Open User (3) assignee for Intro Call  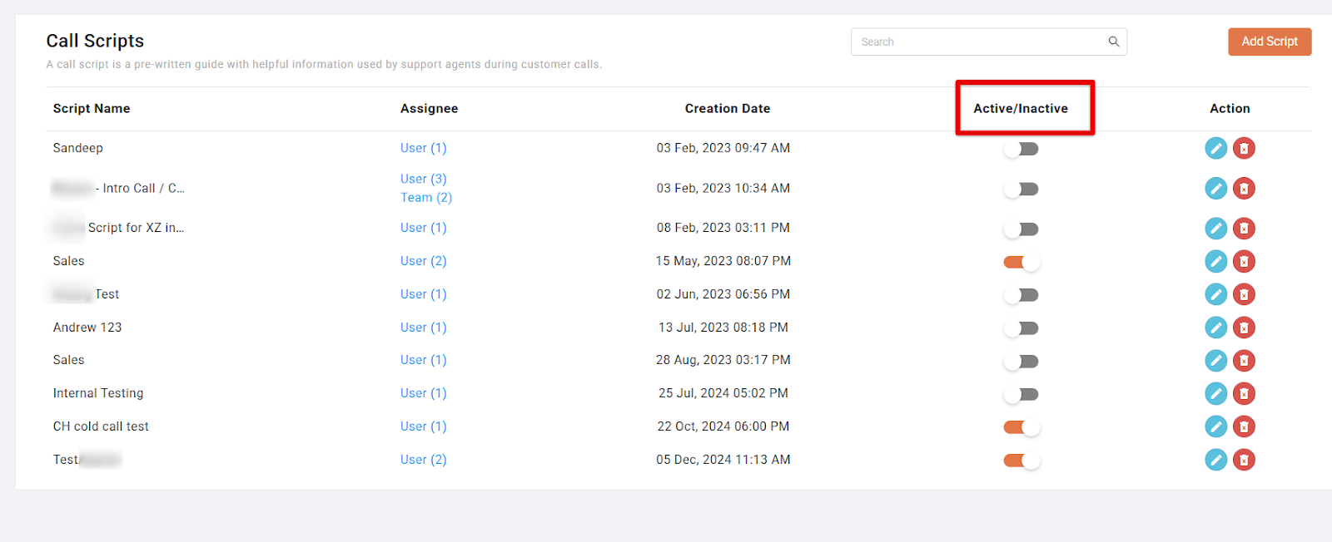pyautogui.click(x=423, y=179)
